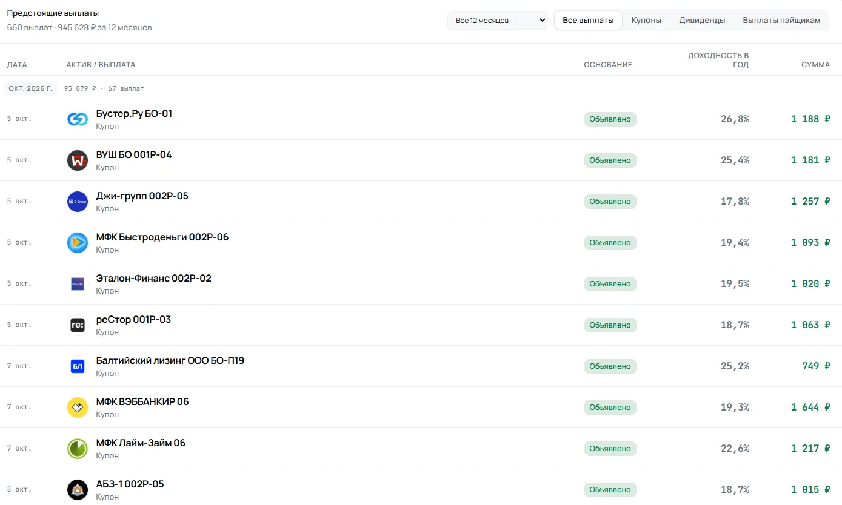Click the '8 окт.' date cell
Screen dimensions: 842x505
19,489
